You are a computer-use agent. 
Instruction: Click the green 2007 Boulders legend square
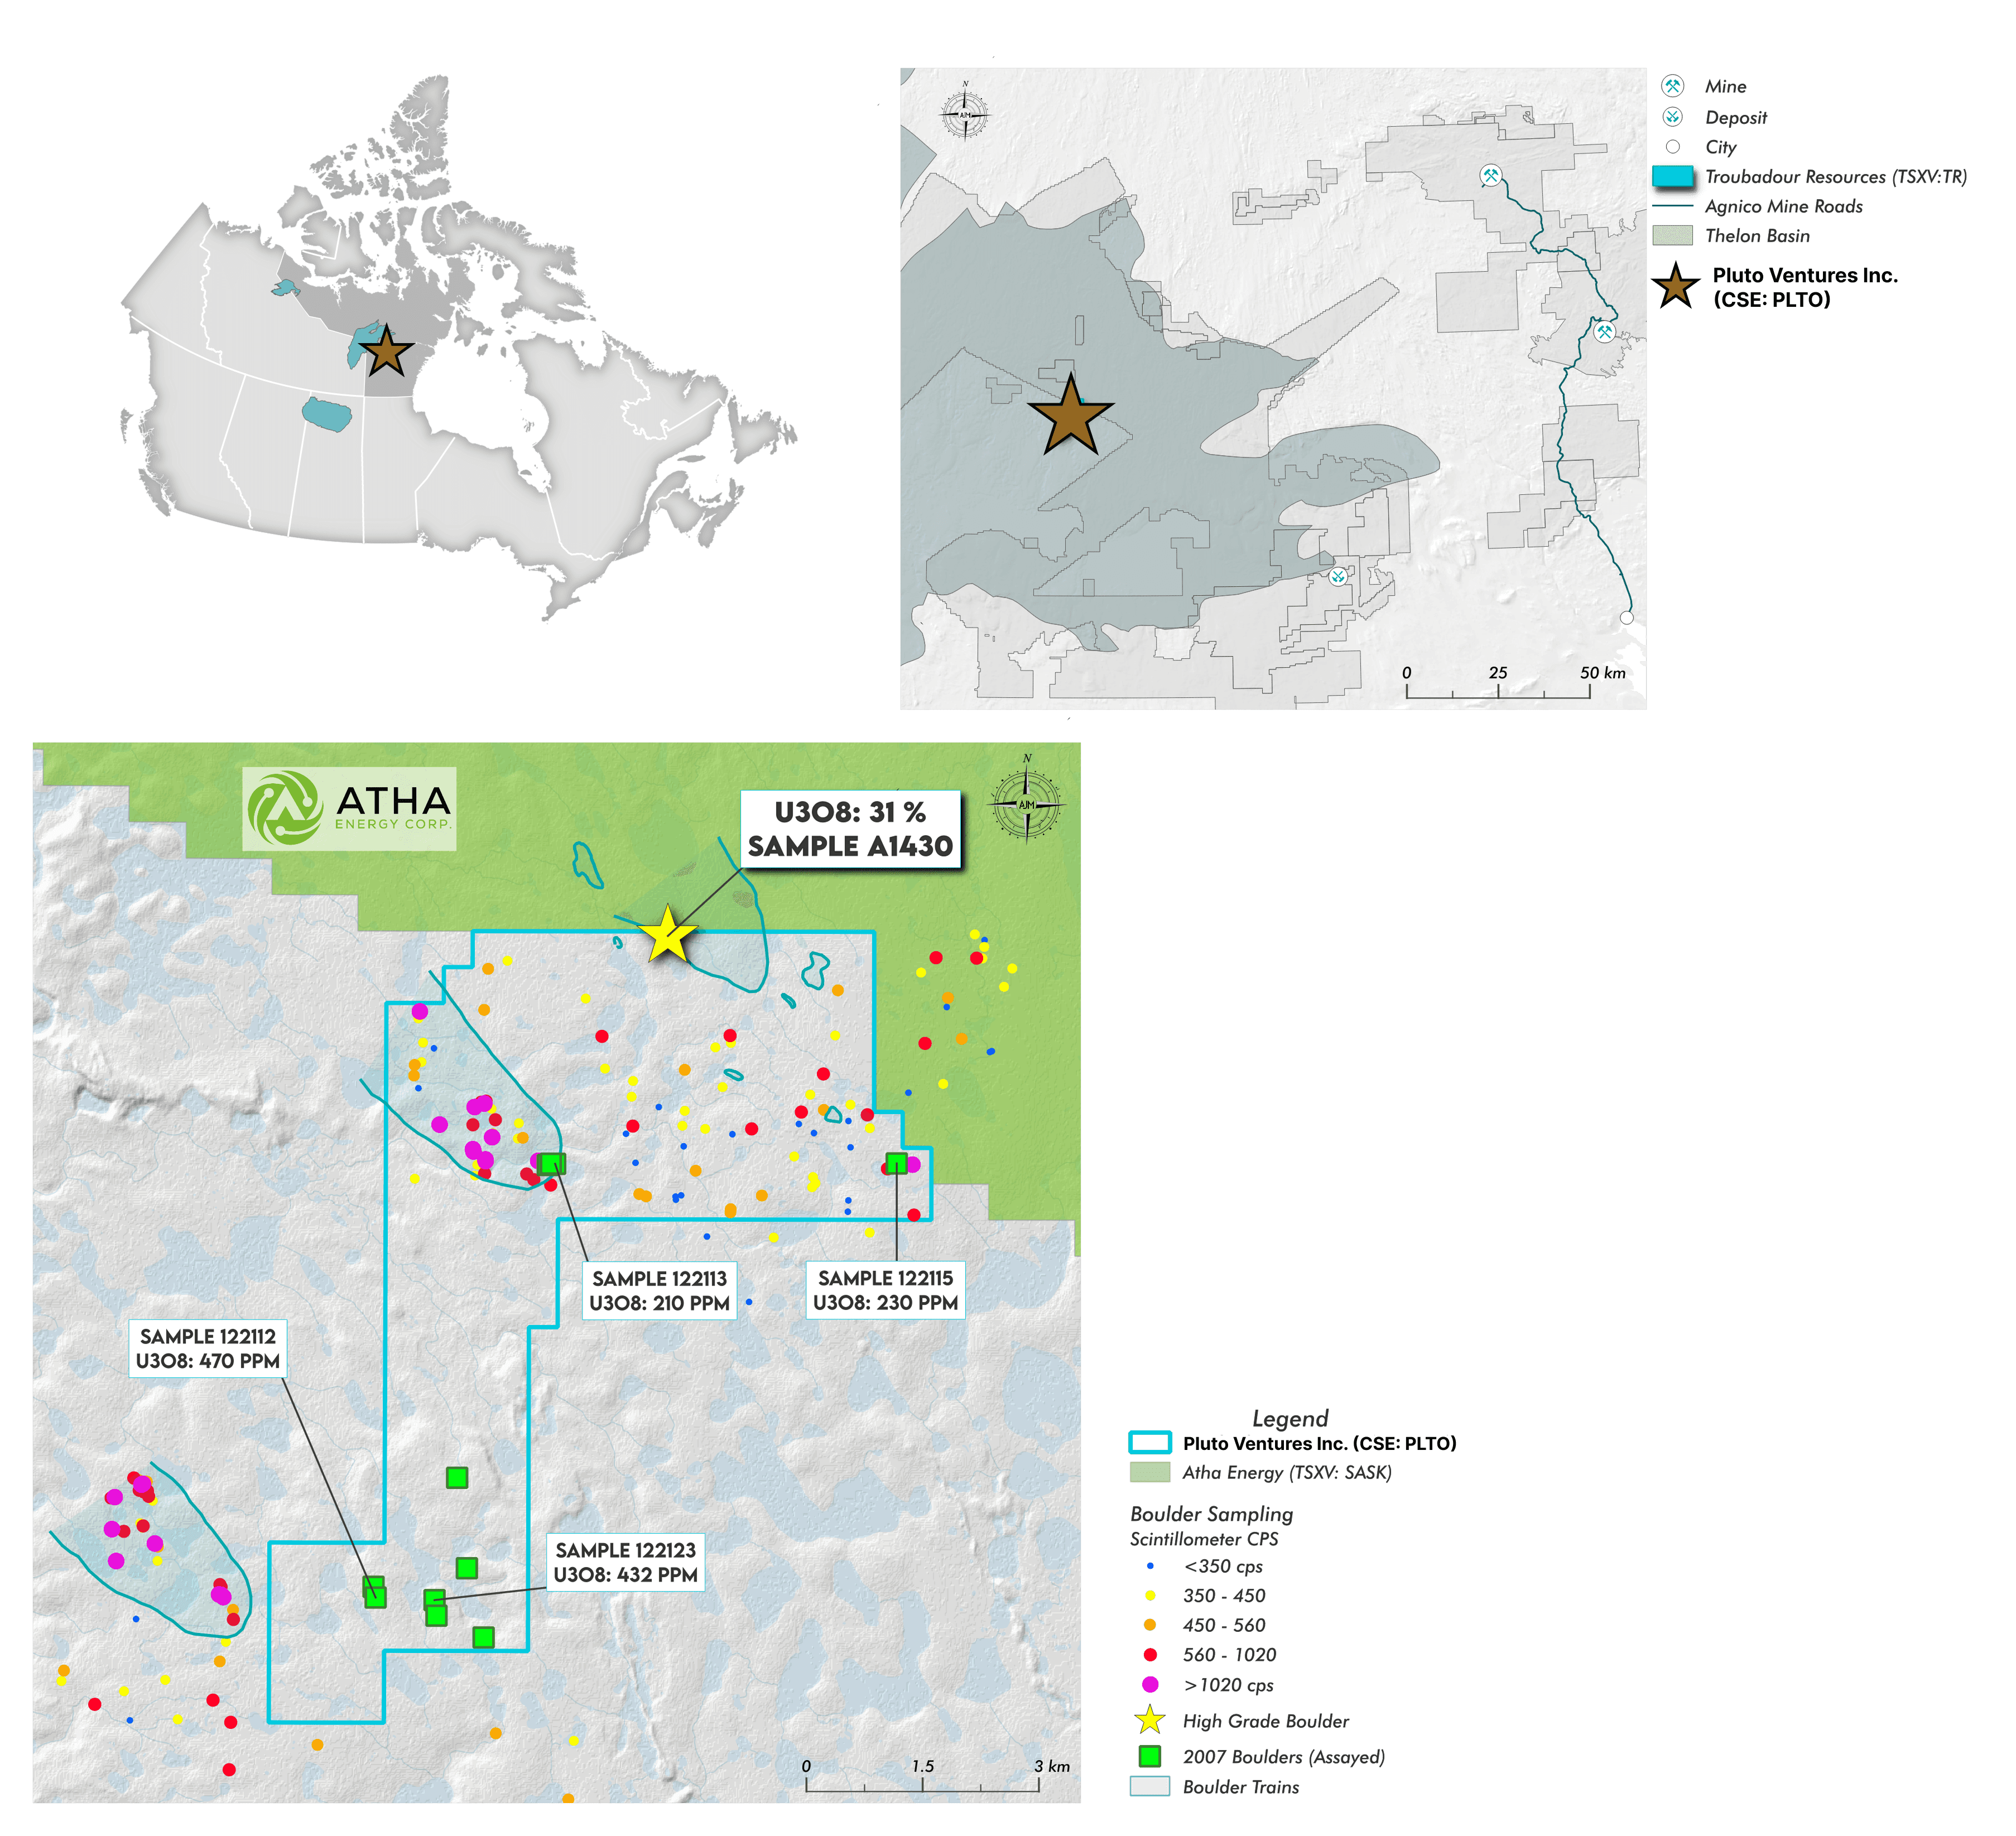click(1150, 1756)
